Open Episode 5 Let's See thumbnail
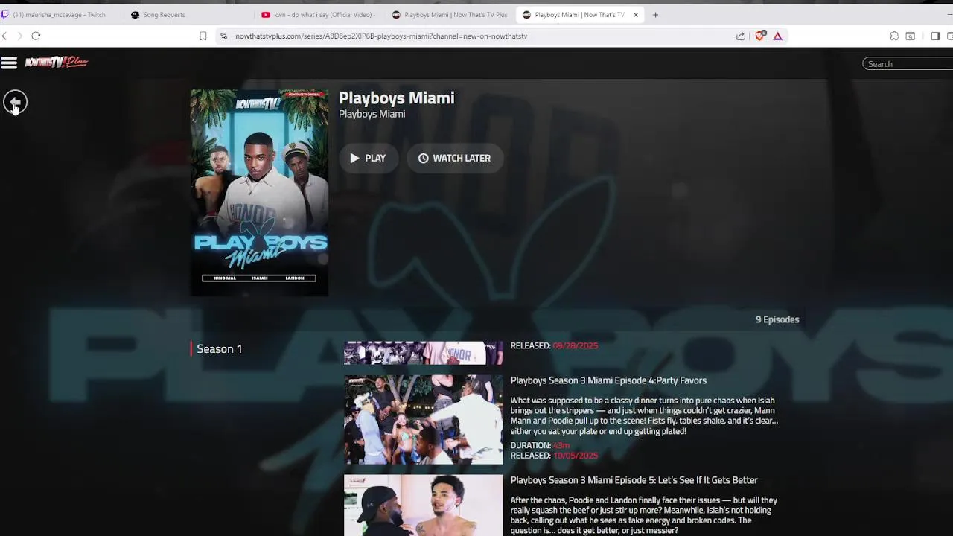This screenshot has height=536, width=953. [x=423, y=505]
